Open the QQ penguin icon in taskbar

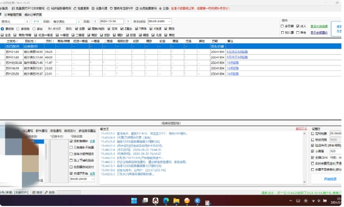point(155,201)
